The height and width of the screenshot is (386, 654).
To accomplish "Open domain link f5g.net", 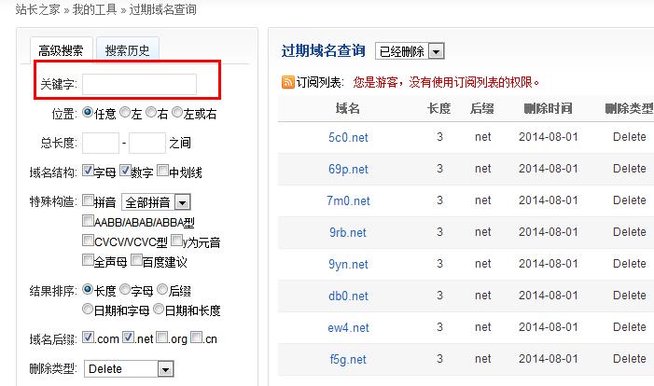I will point(348,359).
